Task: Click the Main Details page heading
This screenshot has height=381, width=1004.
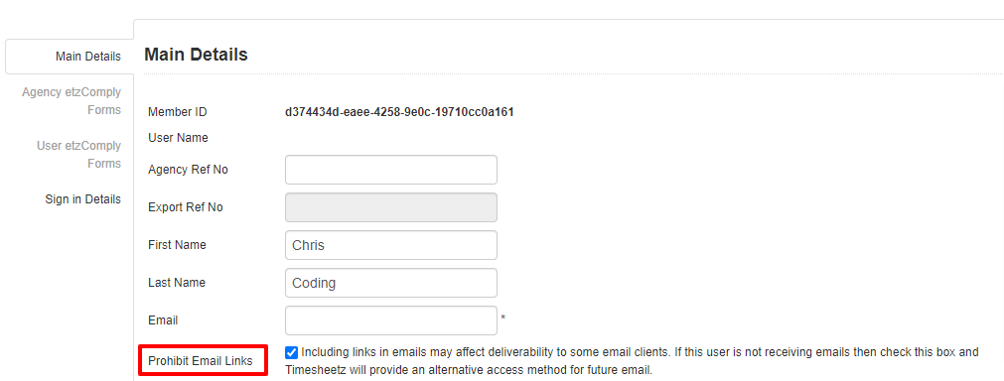Action: 196,55
